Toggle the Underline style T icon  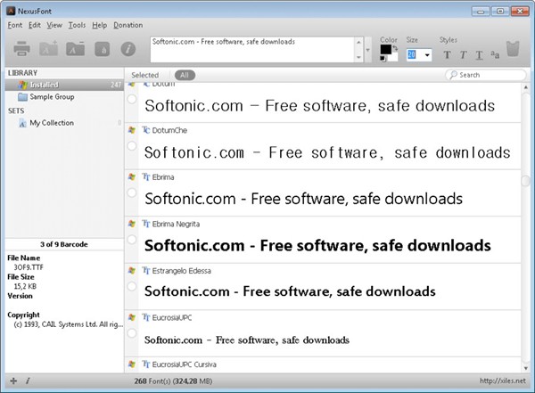tap(479, 55)
